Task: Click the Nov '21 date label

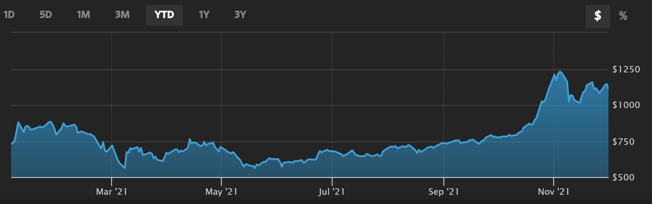Action: [x=553, y=192]
